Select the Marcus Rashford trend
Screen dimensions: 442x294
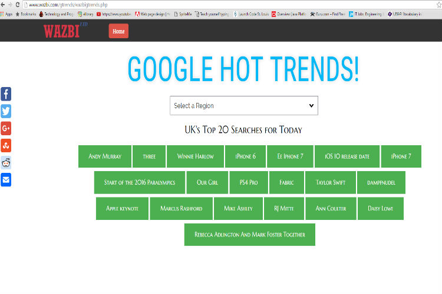[181, 208]
